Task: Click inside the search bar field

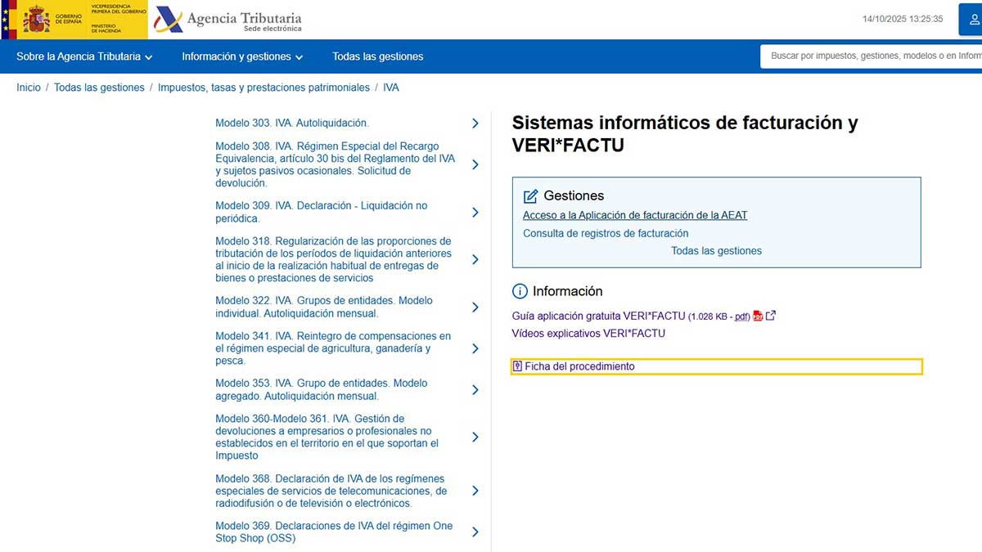Action: 867,56
